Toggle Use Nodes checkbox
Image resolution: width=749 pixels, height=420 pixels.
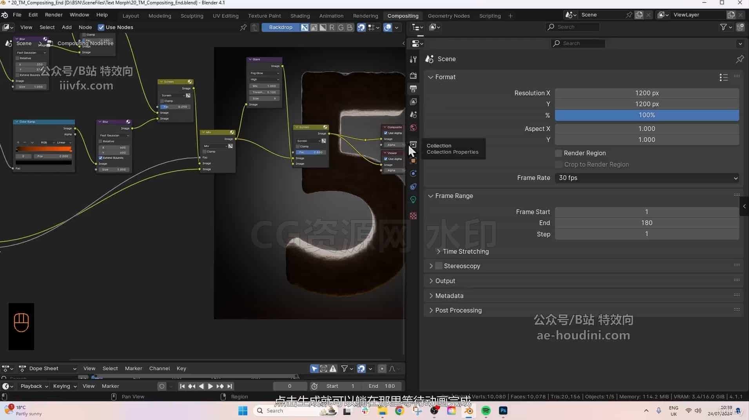click(x=101, y=27)
